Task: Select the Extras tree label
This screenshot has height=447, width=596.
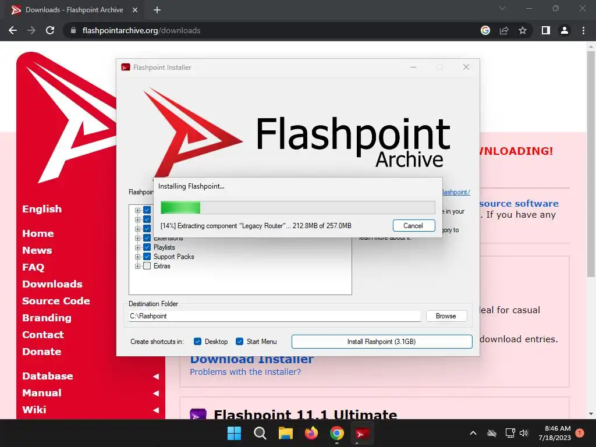Action: (162, 266)
